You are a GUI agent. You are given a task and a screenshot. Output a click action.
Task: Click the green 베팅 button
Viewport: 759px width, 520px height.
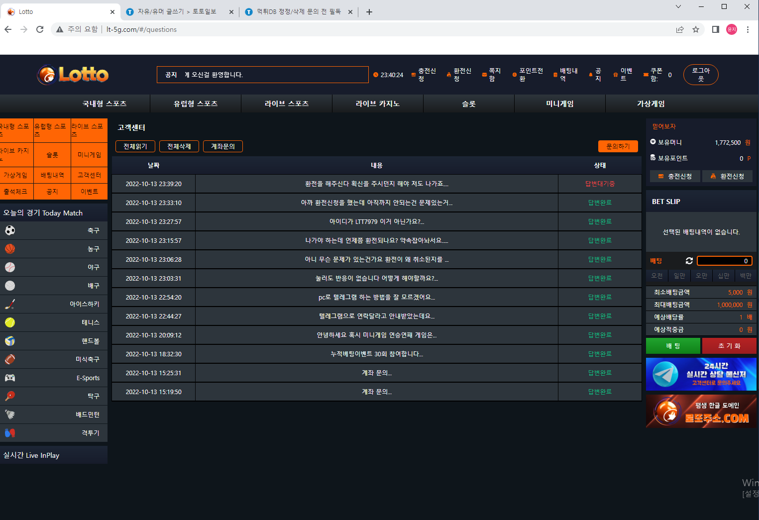point(673,346)
